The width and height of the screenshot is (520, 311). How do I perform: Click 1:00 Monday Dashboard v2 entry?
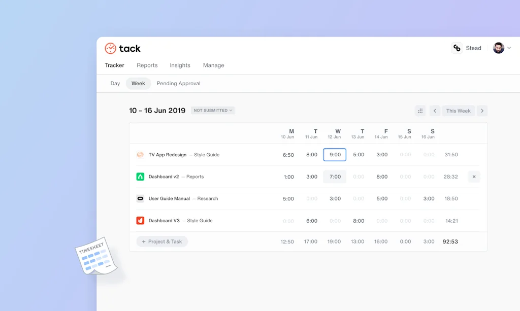coord(288,177)
